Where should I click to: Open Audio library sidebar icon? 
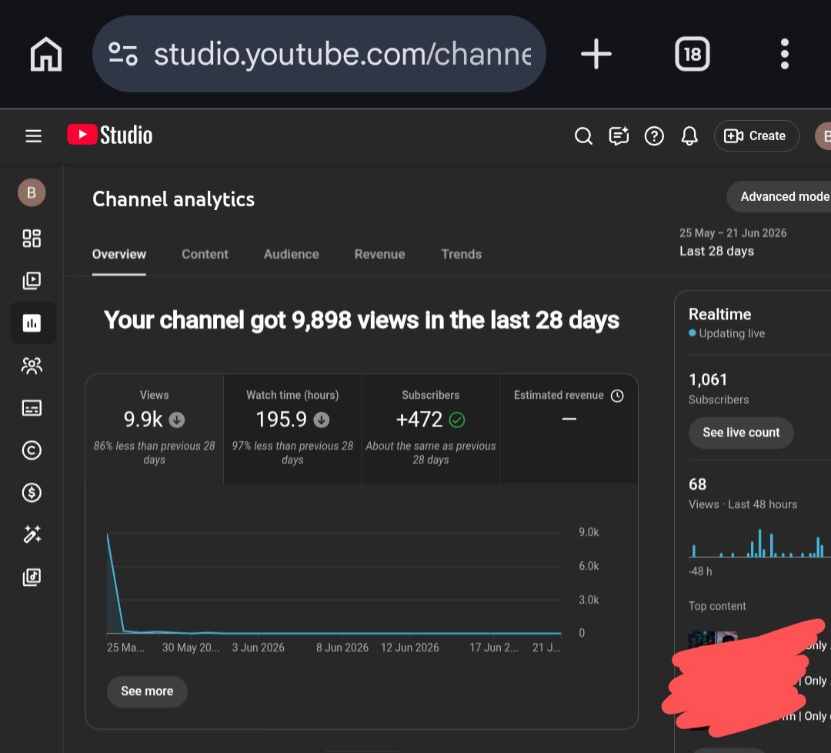tap(32, 577)
